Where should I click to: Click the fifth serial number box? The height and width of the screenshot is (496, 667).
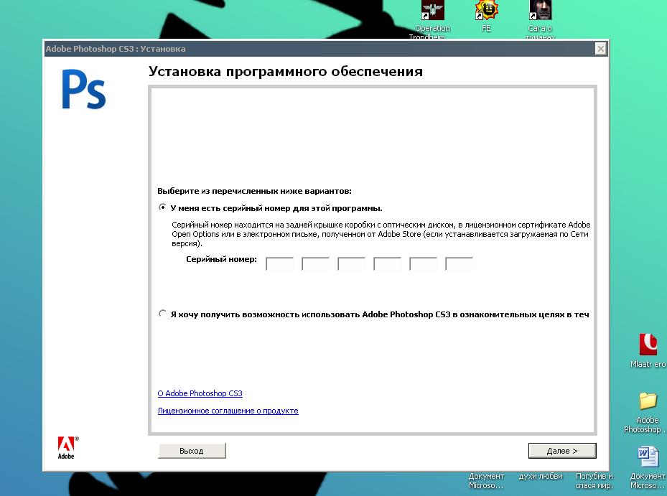point(423,263)
